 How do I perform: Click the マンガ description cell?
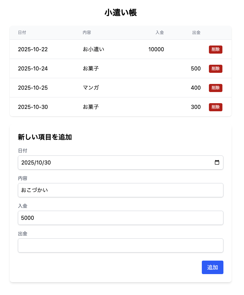pyautogui.click(x=91, y=88)
